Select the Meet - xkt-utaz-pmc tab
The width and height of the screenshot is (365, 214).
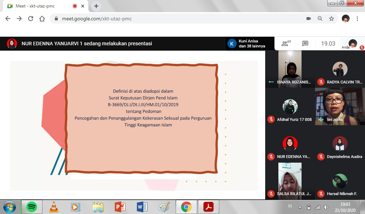(x=39, y=6)
